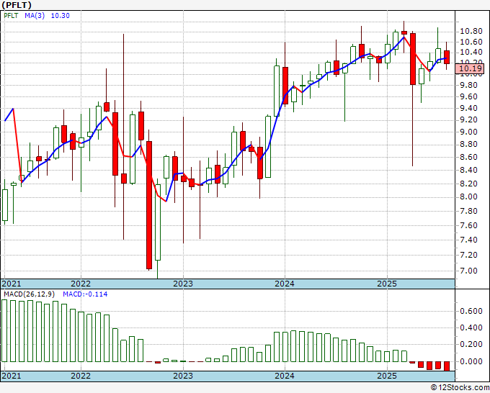The image size is (490, 393).
Task: Click the 7.20 price axis label
Action: (x=469, y=255)
